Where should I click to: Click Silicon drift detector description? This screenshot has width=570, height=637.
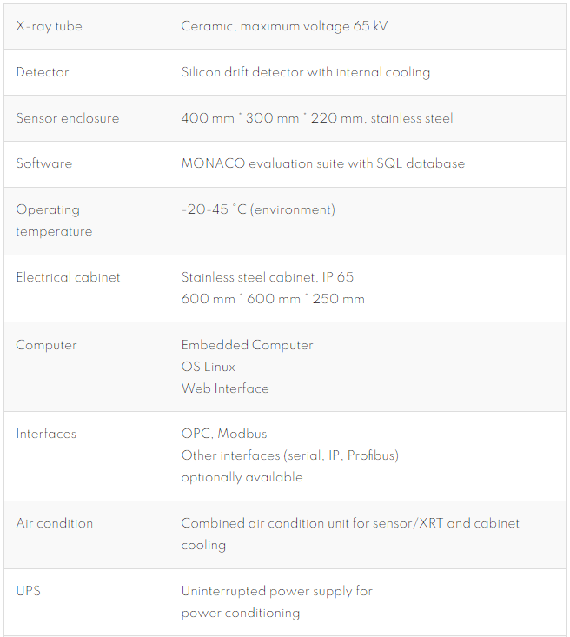(x=306, y=72)
